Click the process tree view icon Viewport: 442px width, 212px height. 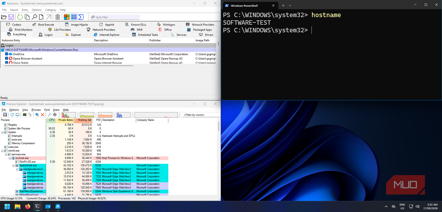(30, 115)
